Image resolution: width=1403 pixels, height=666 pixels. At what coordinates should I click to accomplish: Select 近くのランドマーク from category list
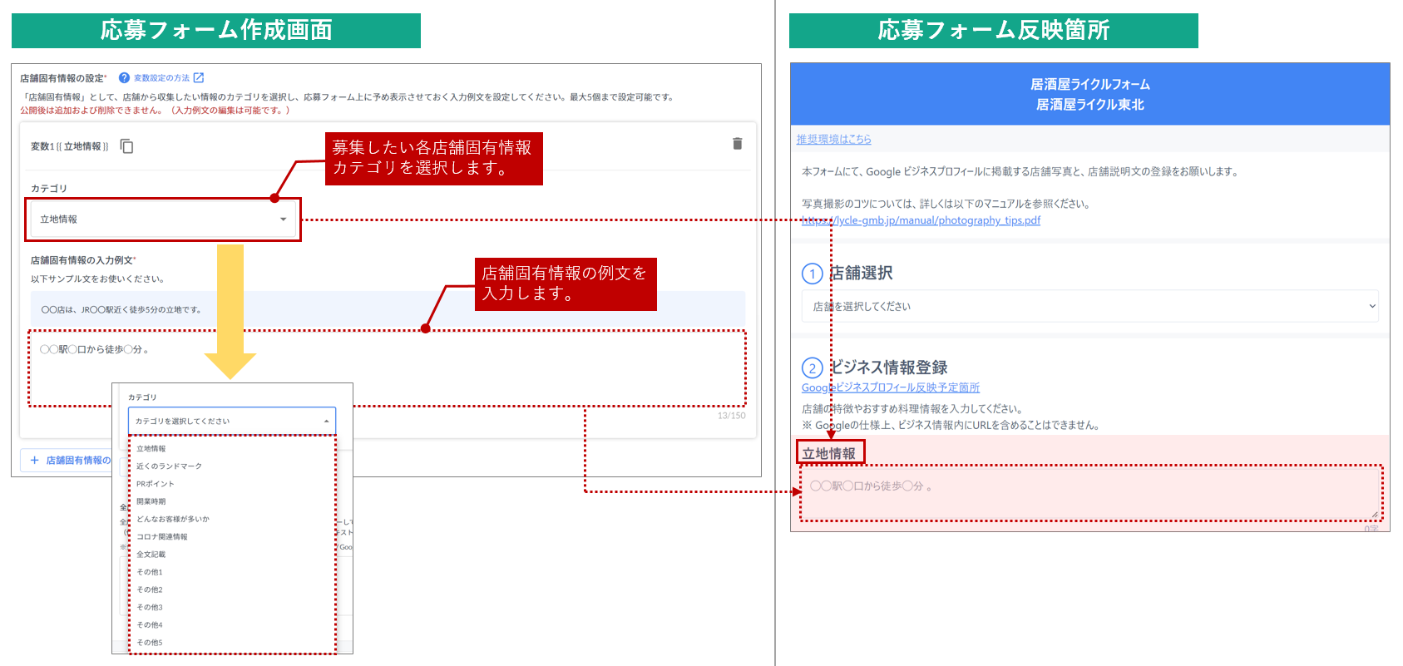[x=170, y=466]
